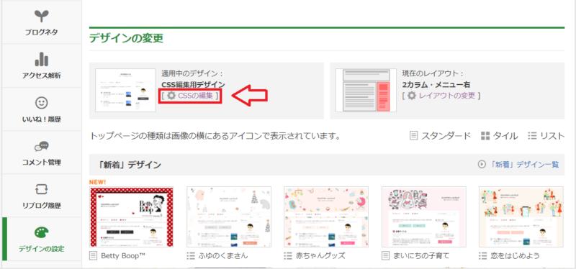The width and height of the screenshot is (576, 269).
Task: Click the デザインの変更 heading
Action: click(126, 39)
